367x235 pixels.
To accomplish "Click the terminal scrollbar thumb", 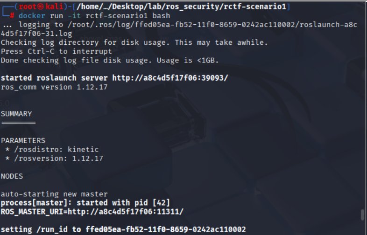I will (362, 215).
